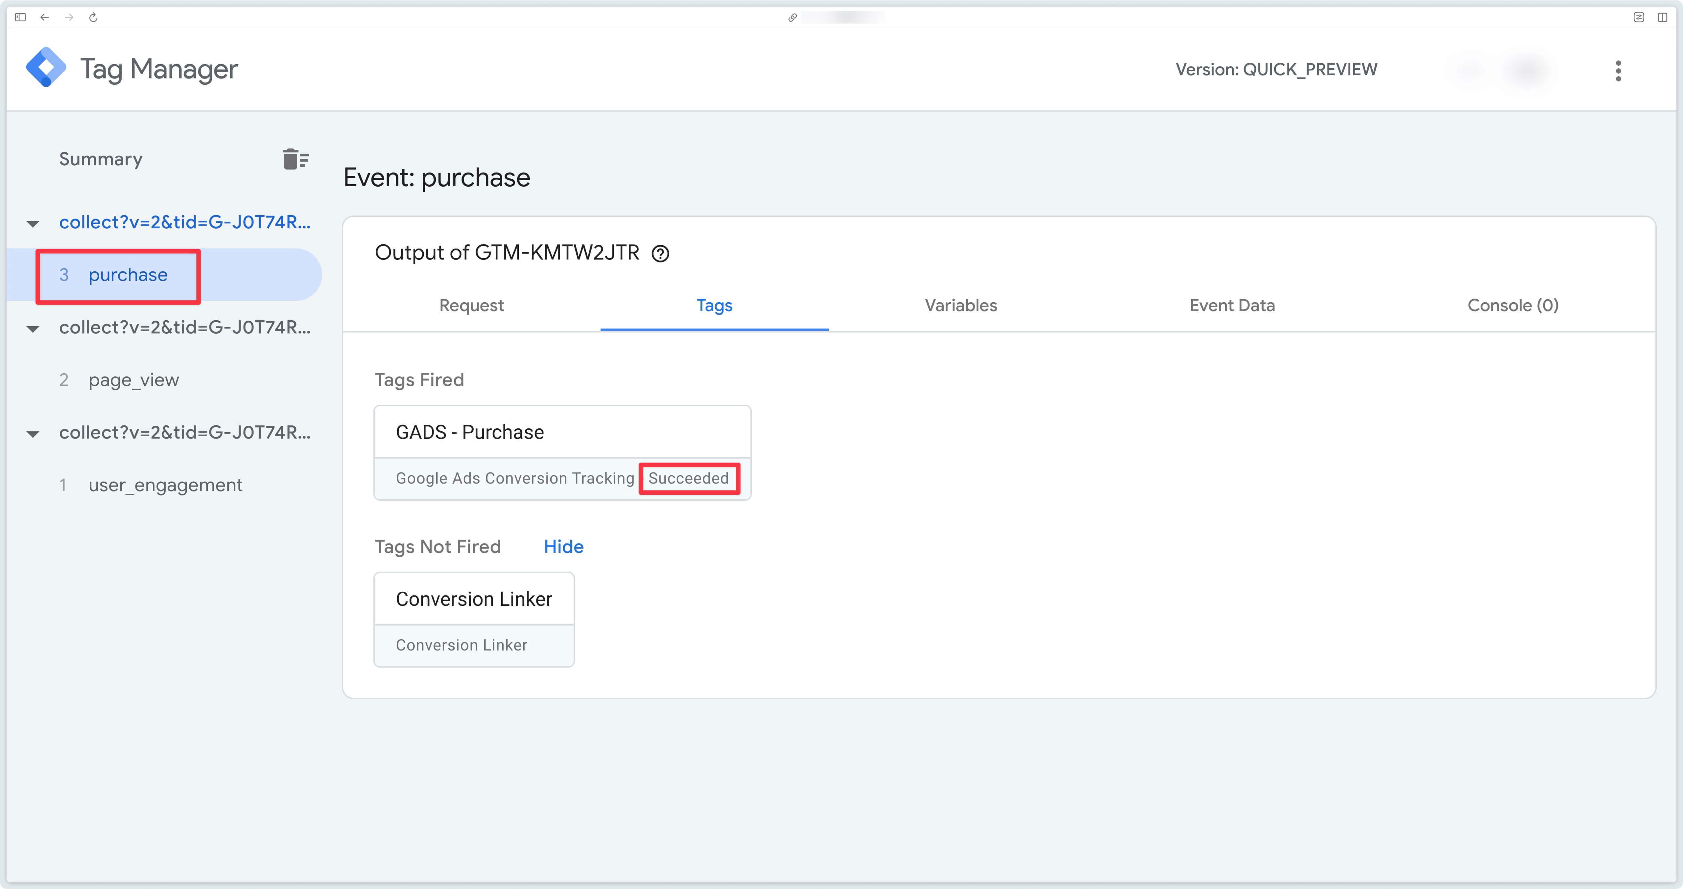Select the user_engagement event

[x=165, y=485]
